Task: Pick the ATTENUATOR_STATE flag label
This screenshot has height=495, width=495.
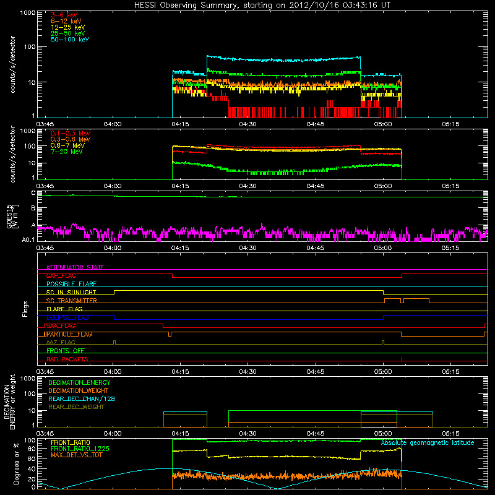Action: coord(75,267)
